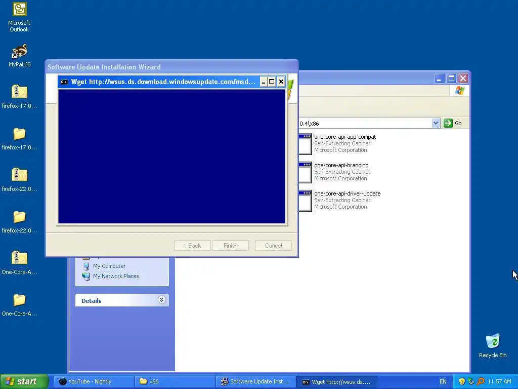Open My Computer icon in Other Places
Screen dimensions: 518x389
tap(86, 266)
